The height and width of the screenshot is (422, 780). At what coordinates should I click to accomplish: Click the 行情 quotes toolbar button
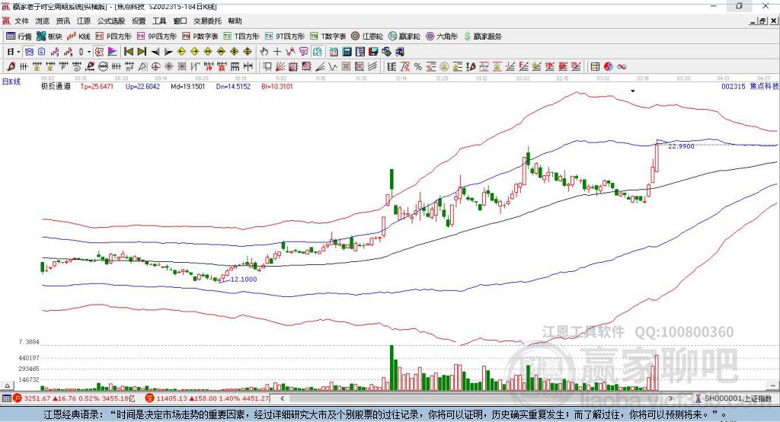18,37
